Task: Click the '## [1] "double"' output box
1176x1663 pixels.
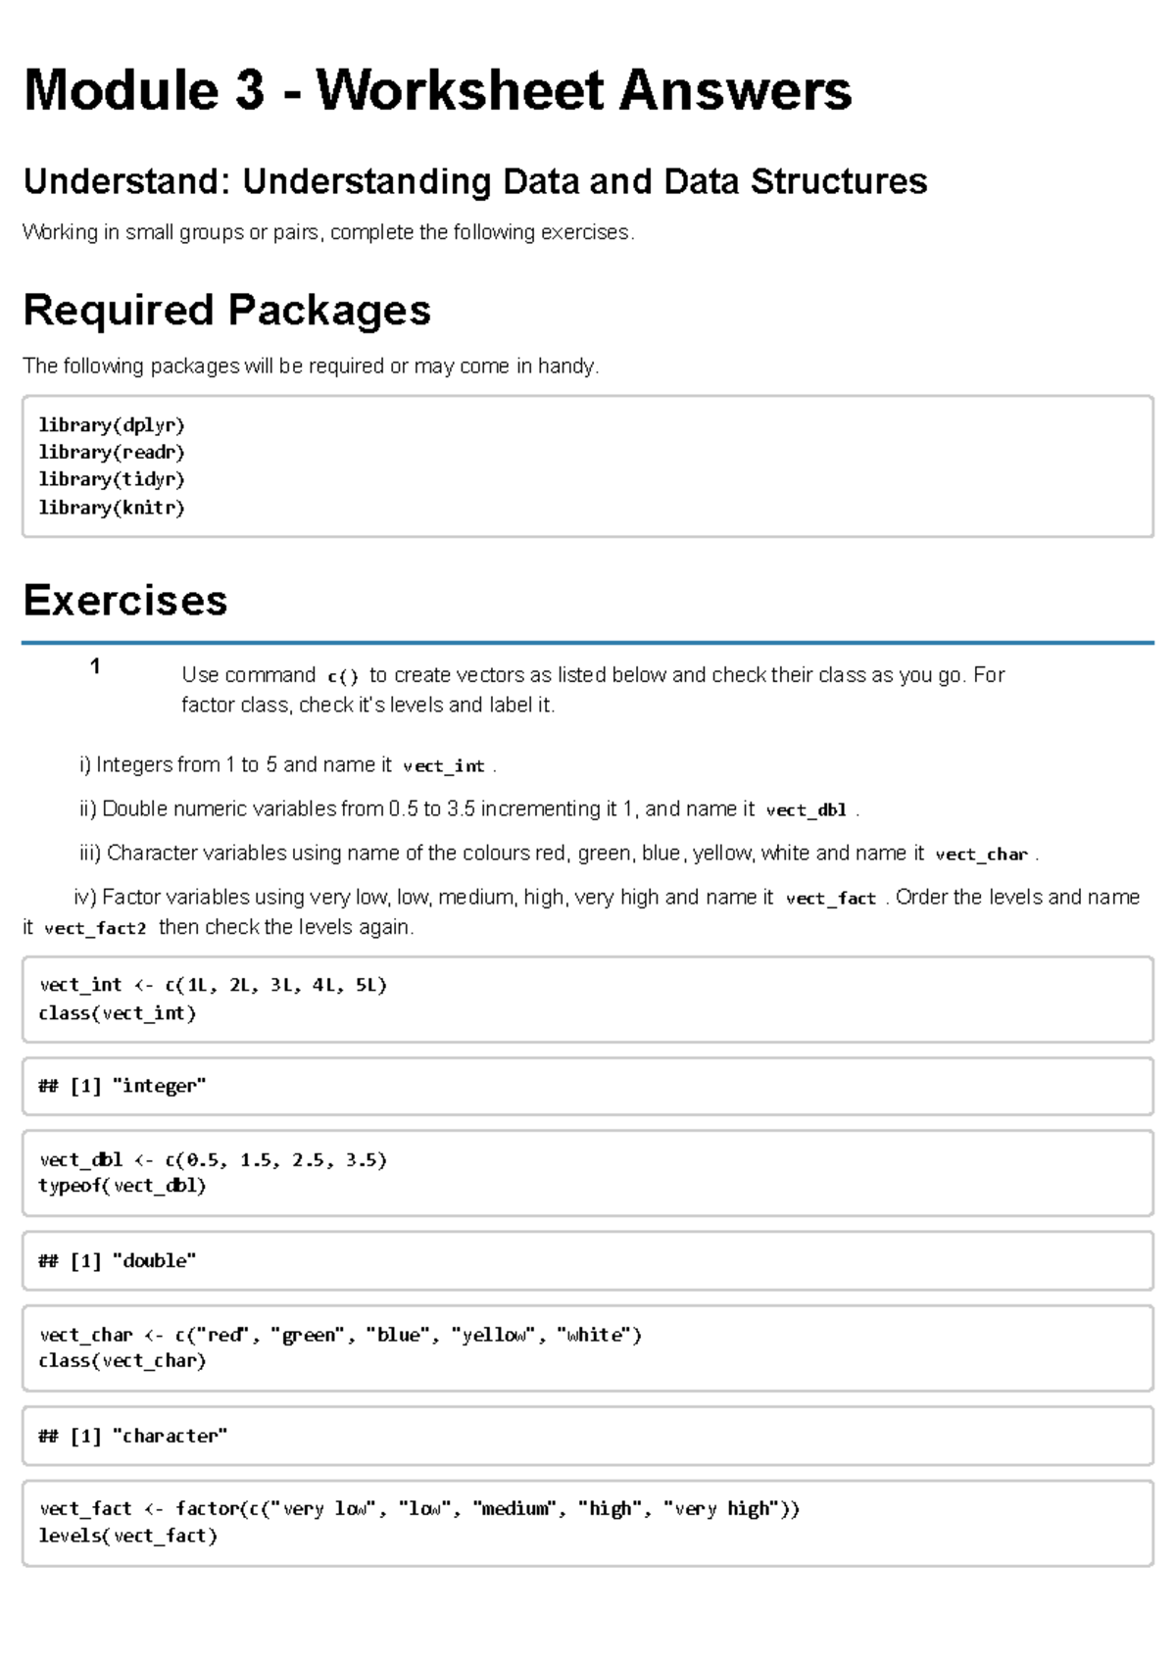Action: click(587, 1260)
